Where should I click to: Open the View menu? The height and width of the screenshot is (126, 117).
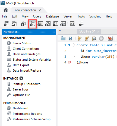coord(25,16)
